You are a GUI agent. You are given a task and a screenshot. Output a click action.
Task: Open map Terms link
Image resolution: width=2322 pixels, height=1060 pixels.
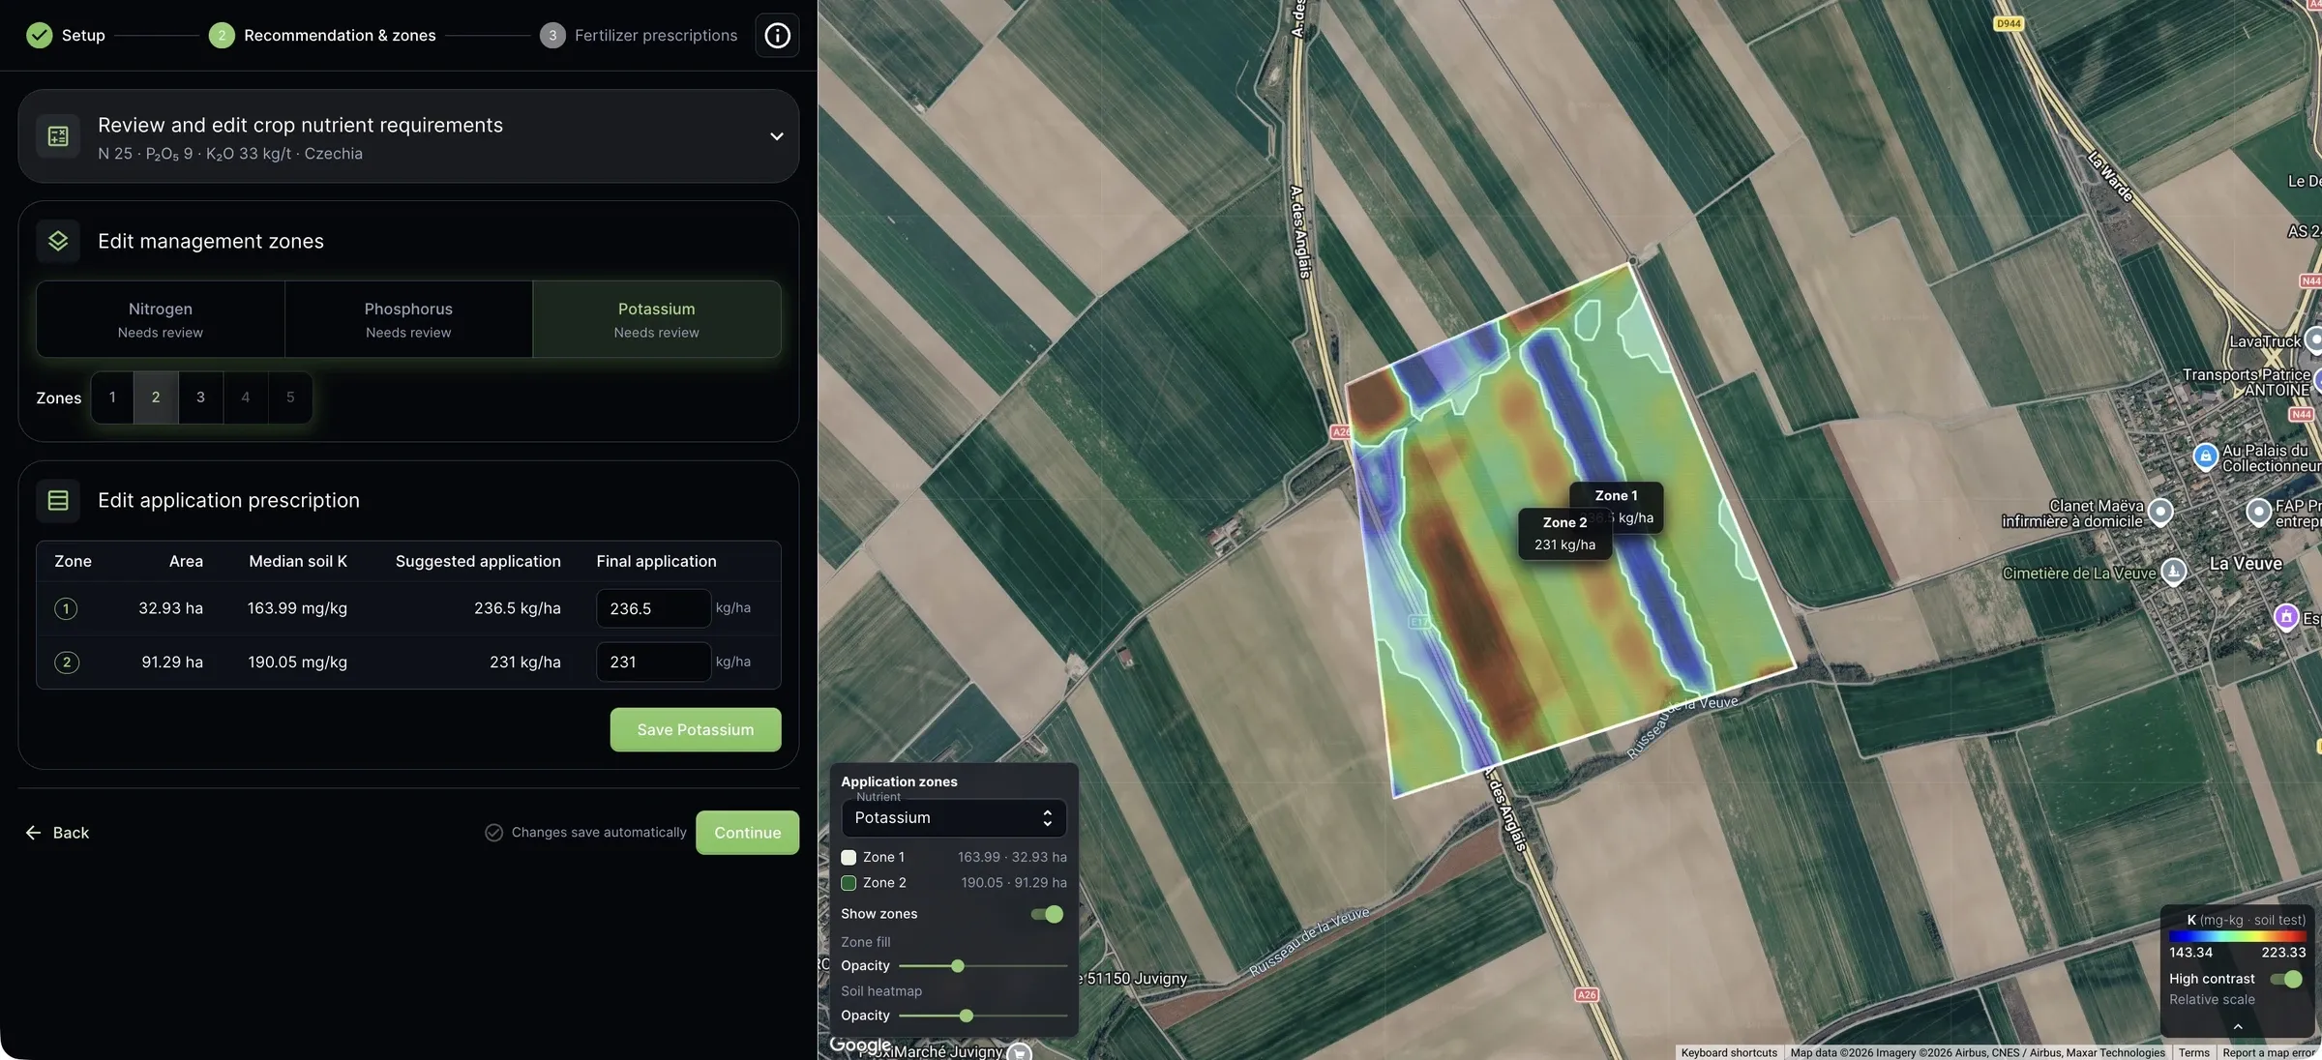tap(2193, 1052)
